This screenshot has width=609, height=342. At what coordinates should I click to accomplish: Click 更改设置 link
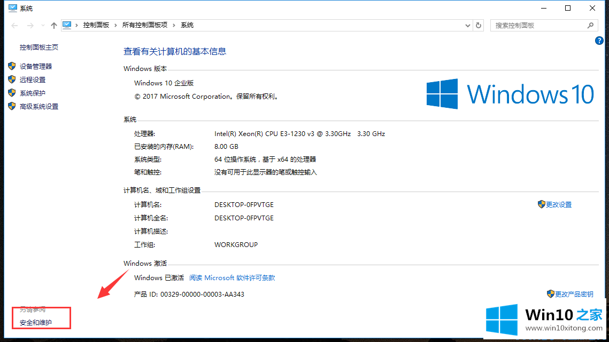pyautogui.click(x=559, y=205)
